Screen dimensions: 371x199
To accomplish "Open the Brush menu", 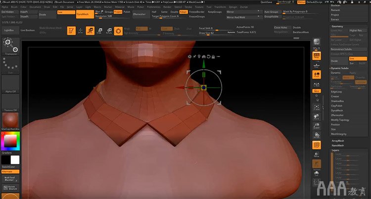I will tap(14, 7).
